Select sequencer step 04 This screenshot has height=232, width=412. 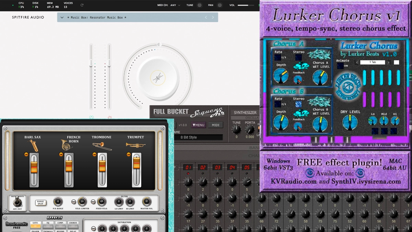coord(232,167)
